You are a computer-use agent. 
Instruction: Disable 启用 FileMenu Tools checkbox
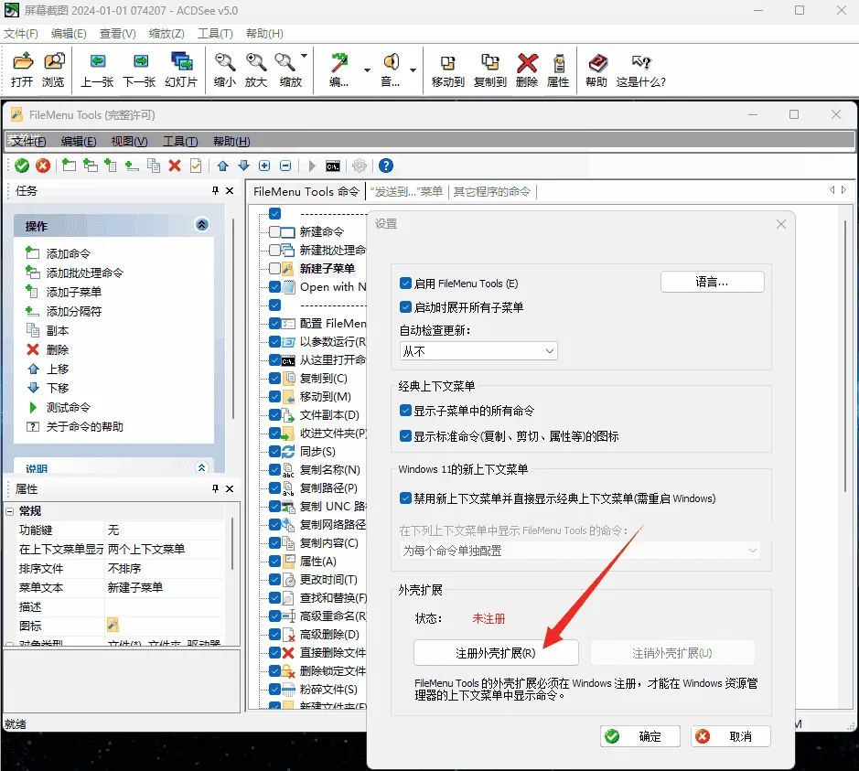405,283
